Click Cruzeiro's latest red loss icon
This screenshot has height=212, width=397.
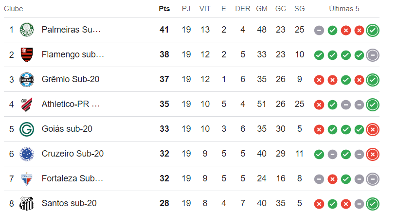tap(373, 154)
